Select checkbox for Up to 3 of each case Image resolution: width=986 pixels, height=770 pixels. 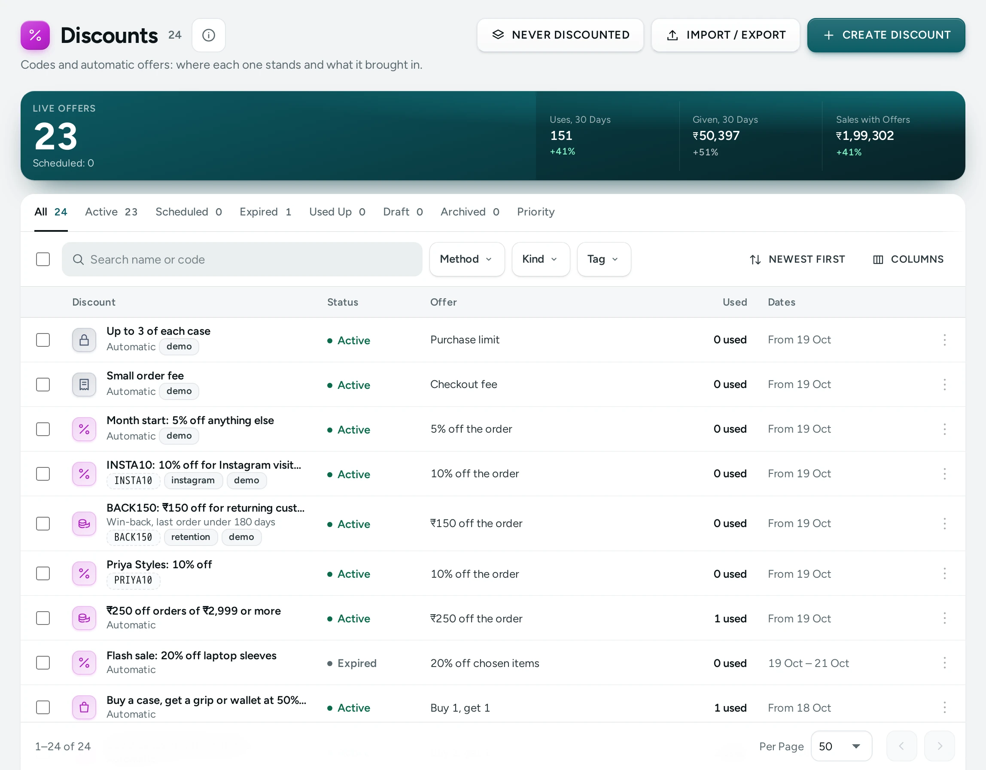43,340
